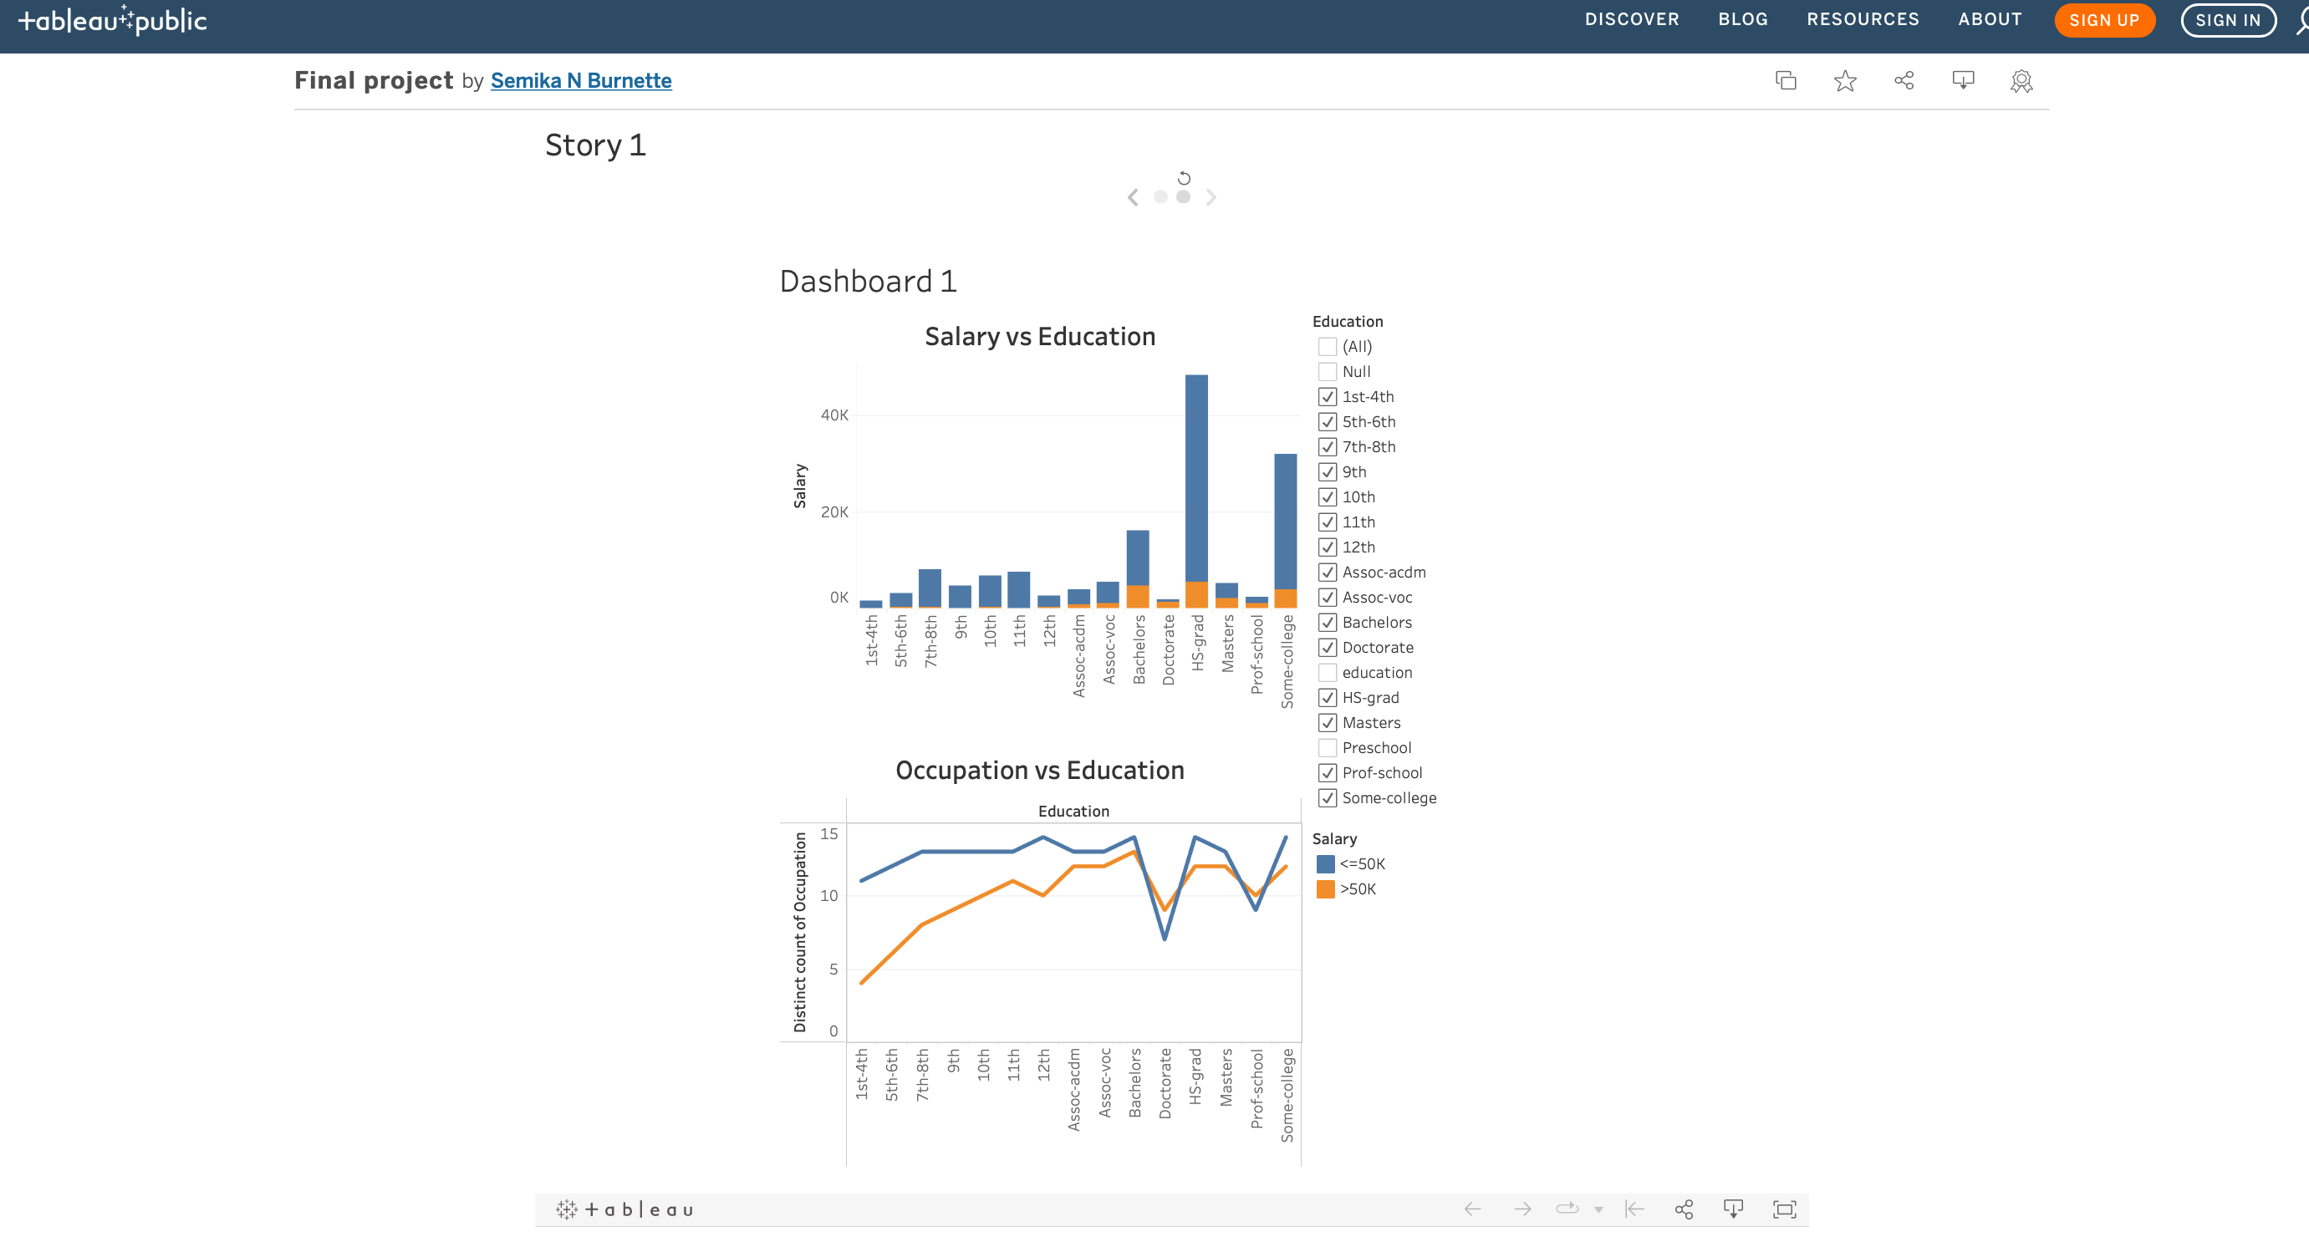Open the RESOURCES menu
Screen dimensions: 2309x1237
pyautogui.click(x=1863, y=20)
